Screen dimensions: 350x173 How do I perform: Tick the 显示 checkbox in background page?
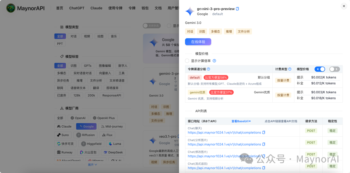tap(169, 26)
